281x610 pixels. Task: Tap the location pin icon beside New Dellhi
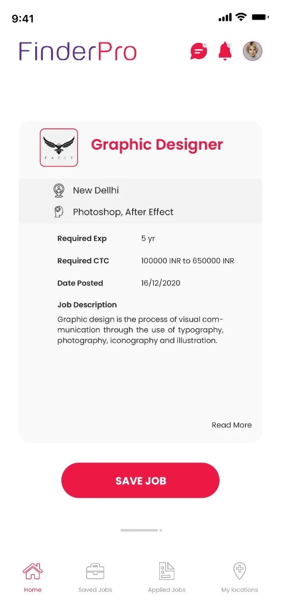58,190
